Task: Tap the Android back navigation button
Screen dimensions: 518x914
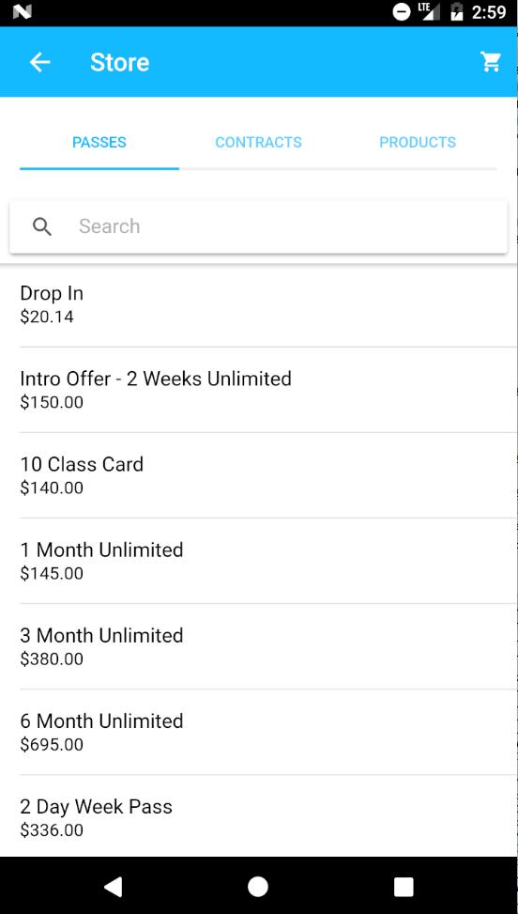Action: pyautogui.click(x=113, y=887)
